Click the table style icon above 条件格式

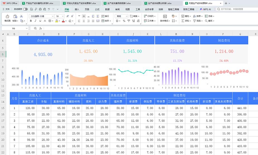click(165, 16)
